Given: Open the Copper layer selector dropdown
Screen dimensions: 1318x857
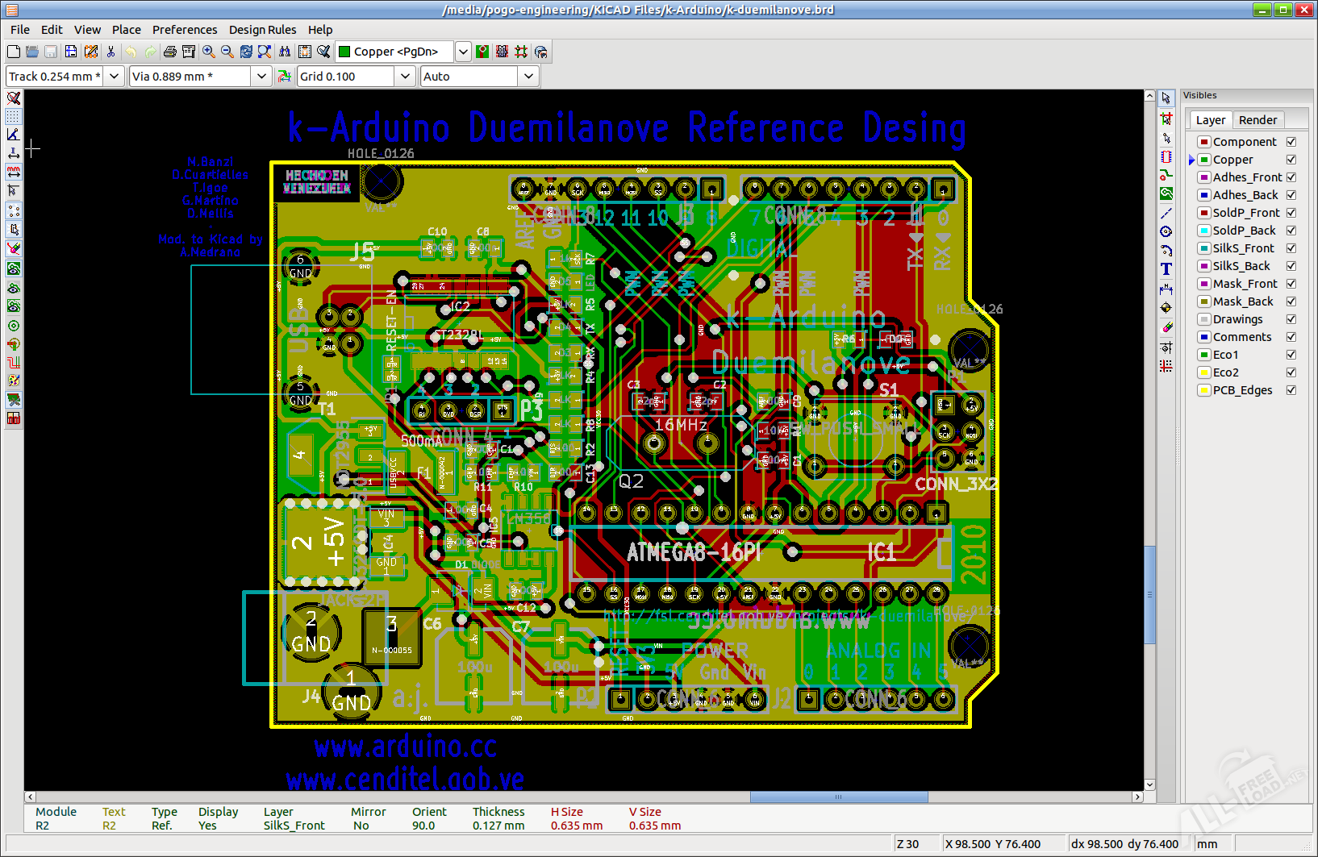Looking at the screenshot, I should (463, 52).
